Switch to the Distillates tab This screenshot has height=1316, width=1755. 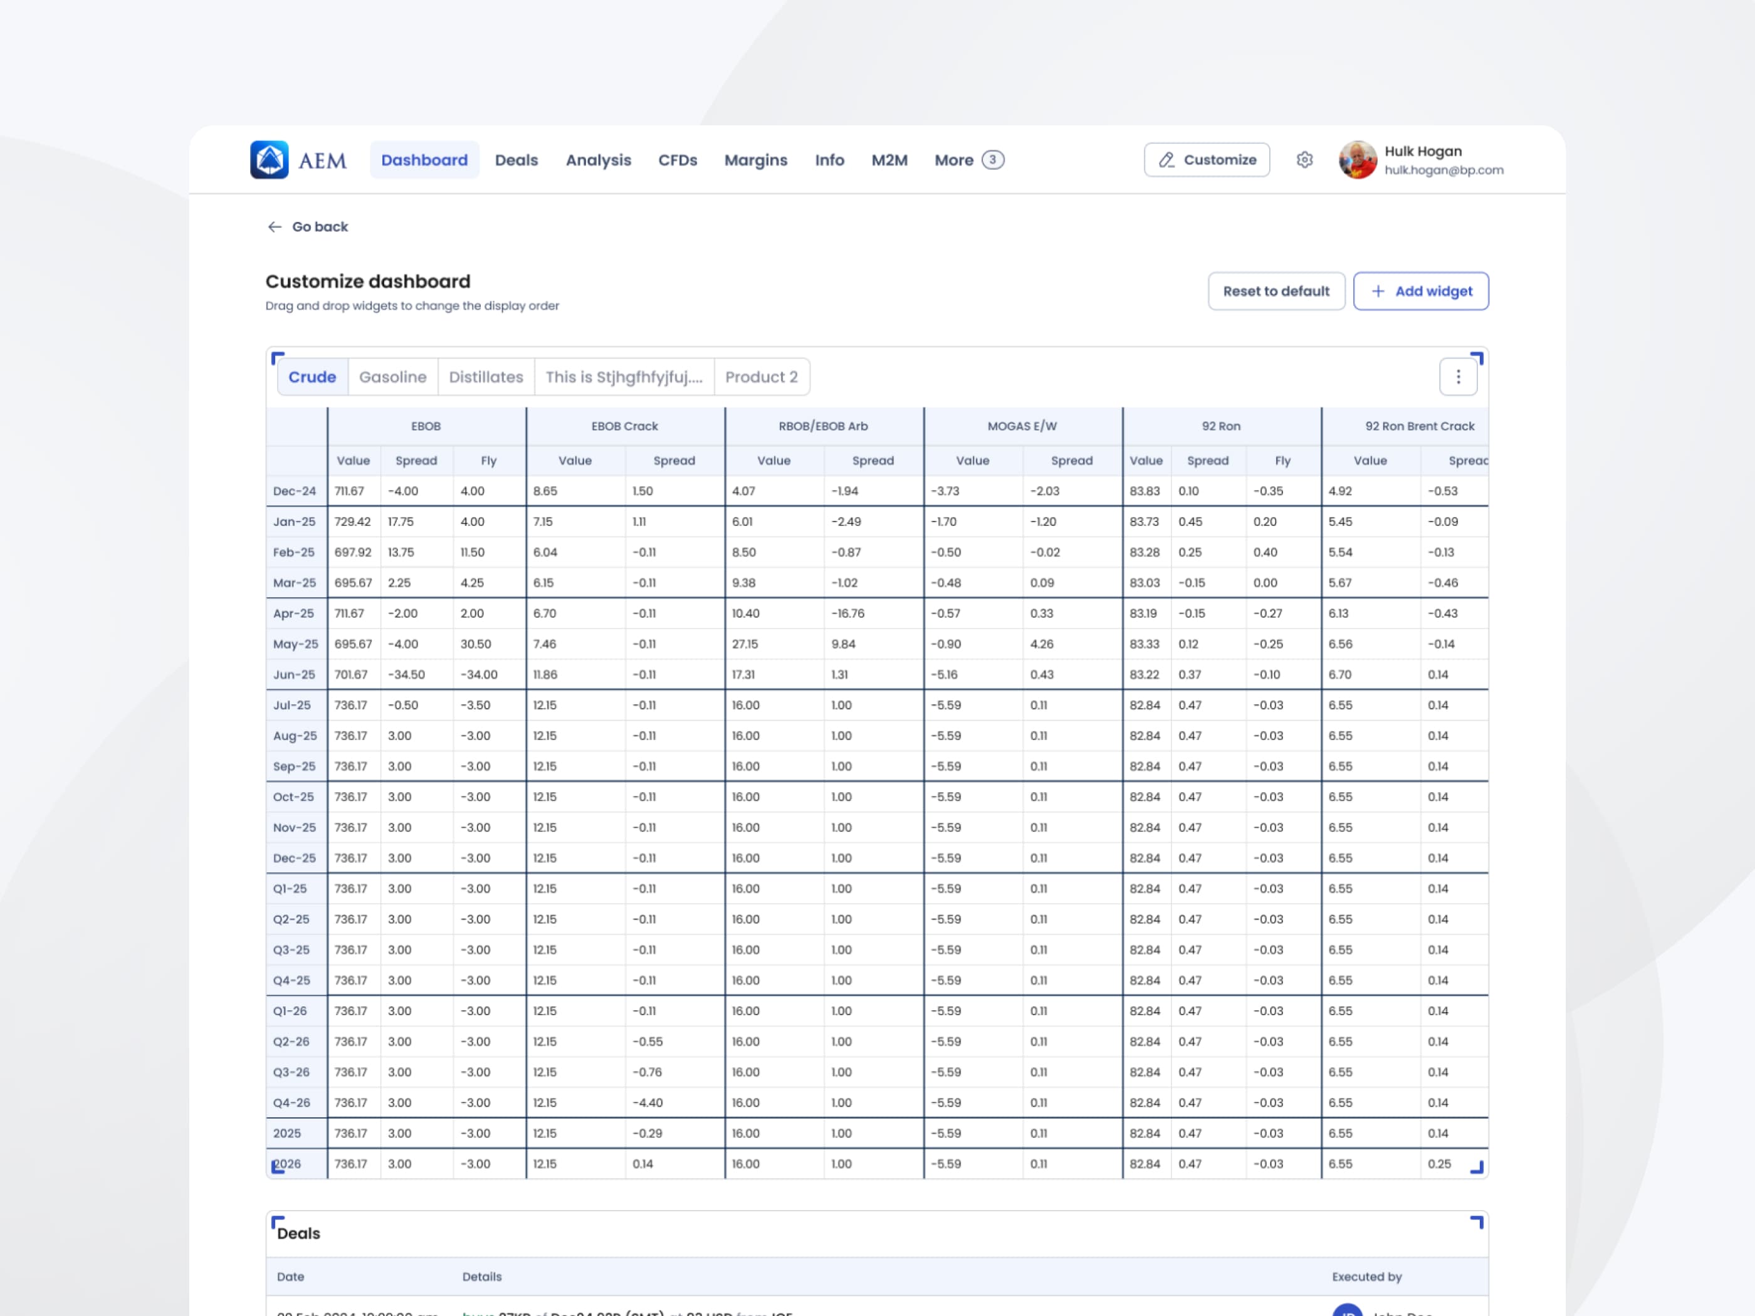click(x=486, y=377)
